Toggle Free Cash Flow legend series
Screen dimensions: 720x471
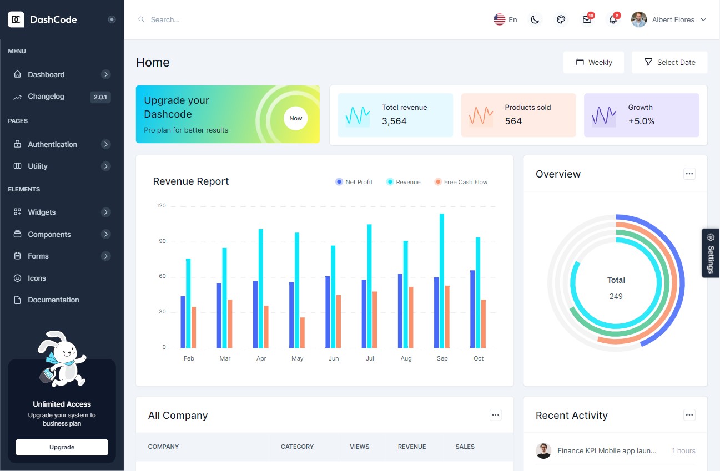pyautogui.click(x=461, y=182)
